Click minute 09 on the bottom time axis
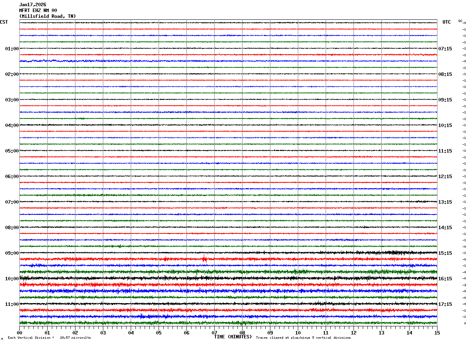The image size is (468, 343). pos(270,333)
